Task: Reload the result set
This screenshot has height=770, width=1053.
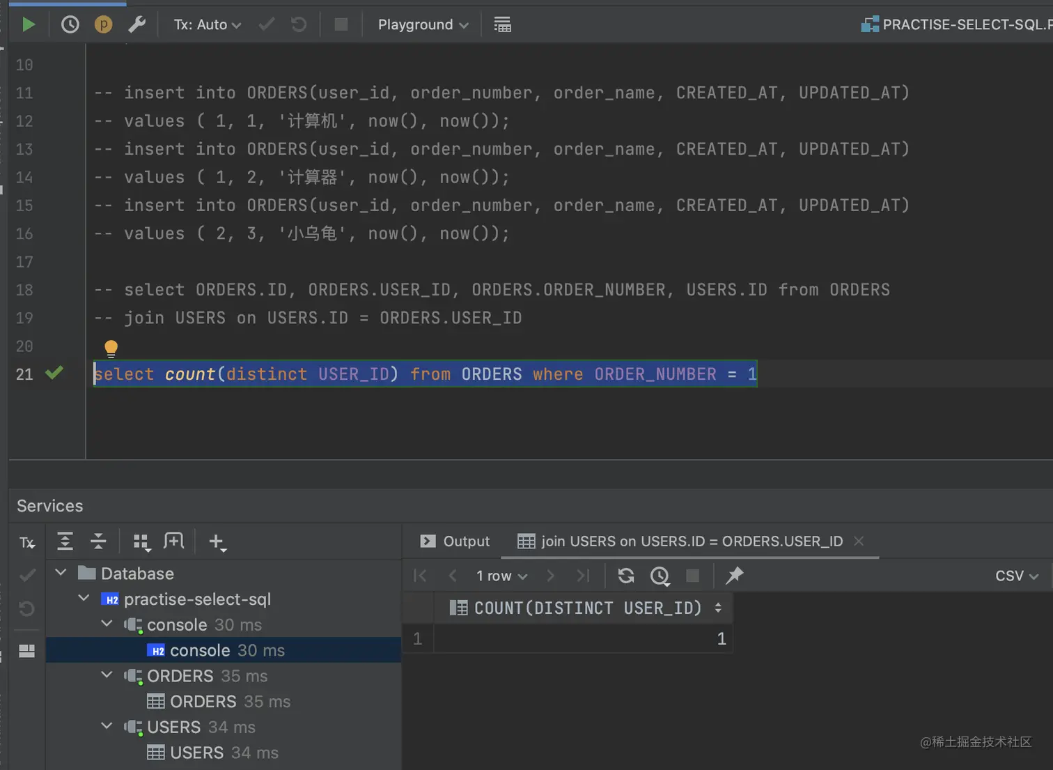Action: [x=626, y=576]
